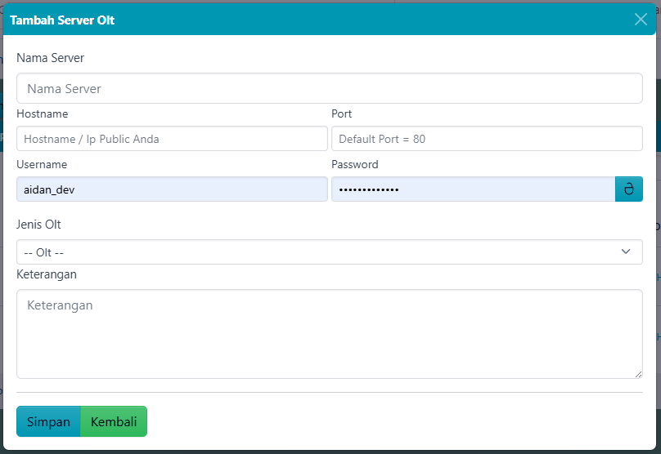Toggle password visibility eye icon
The height and width of the screenshot is (454, 661).
tap(628, 189)
